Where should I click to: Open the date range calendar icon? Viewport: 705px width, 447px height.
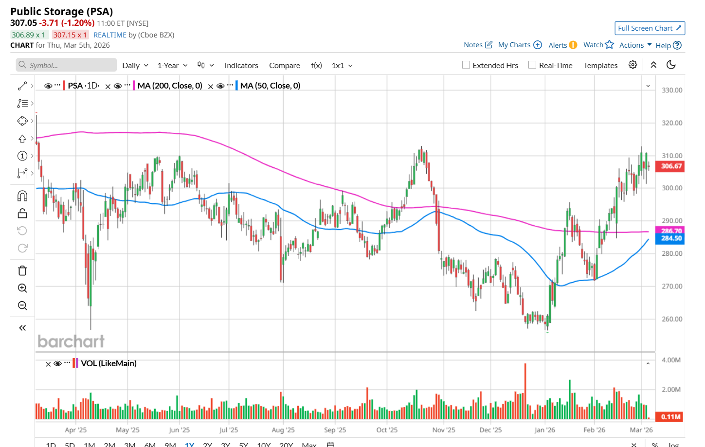point(330,445)
